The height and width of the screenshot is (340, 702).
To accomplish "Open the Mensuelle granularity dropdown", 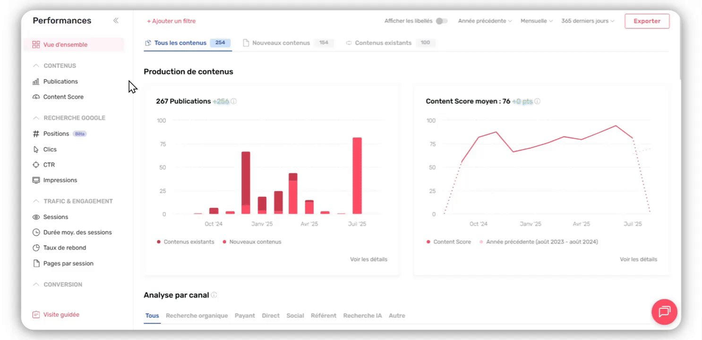I will 537,21.
